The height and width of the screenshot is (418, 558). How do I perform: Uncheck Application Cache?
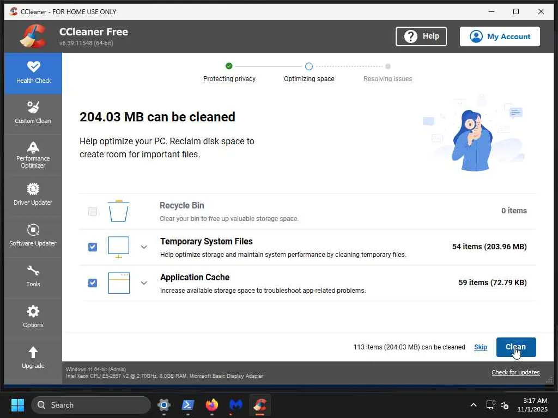coord(93,283)
